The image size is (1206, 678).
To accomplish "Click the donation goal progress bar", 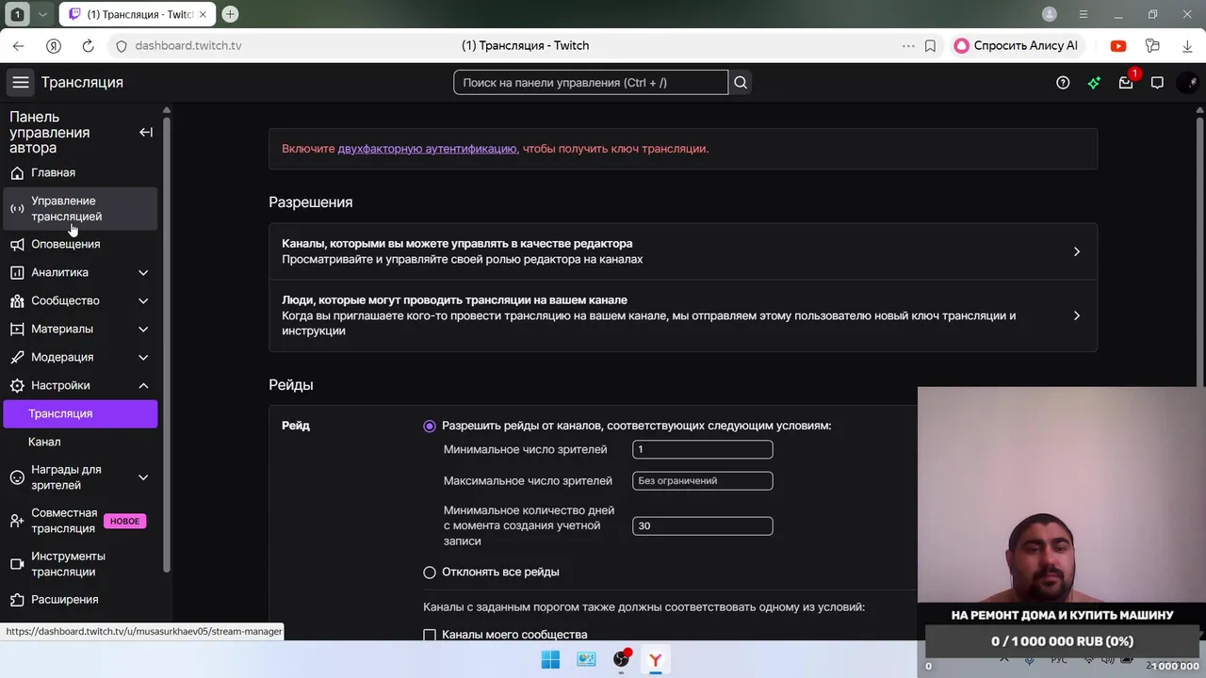I will (x=1062, y=641).
